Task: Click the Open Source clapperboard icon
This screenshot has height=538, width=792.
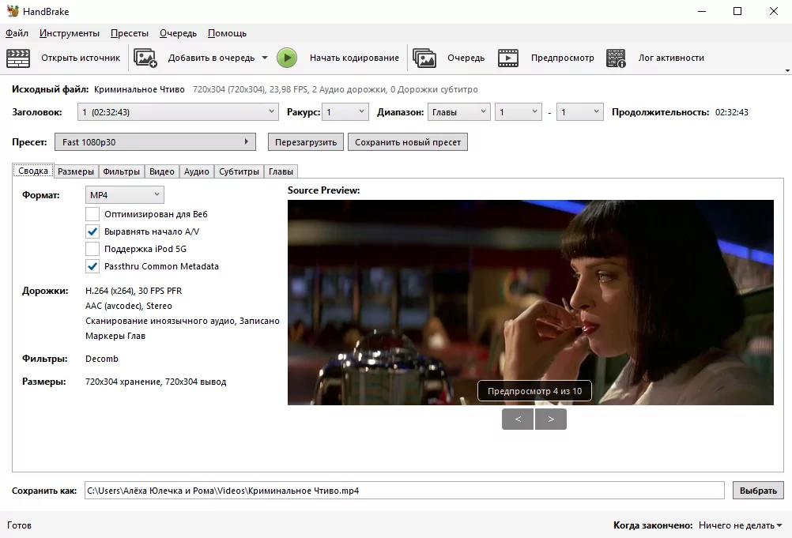Action: click(18, 58)
